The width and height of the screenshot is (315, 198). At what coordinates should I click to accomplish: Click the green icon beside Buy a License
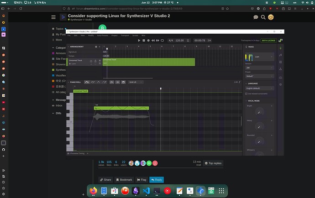[280, 40]
